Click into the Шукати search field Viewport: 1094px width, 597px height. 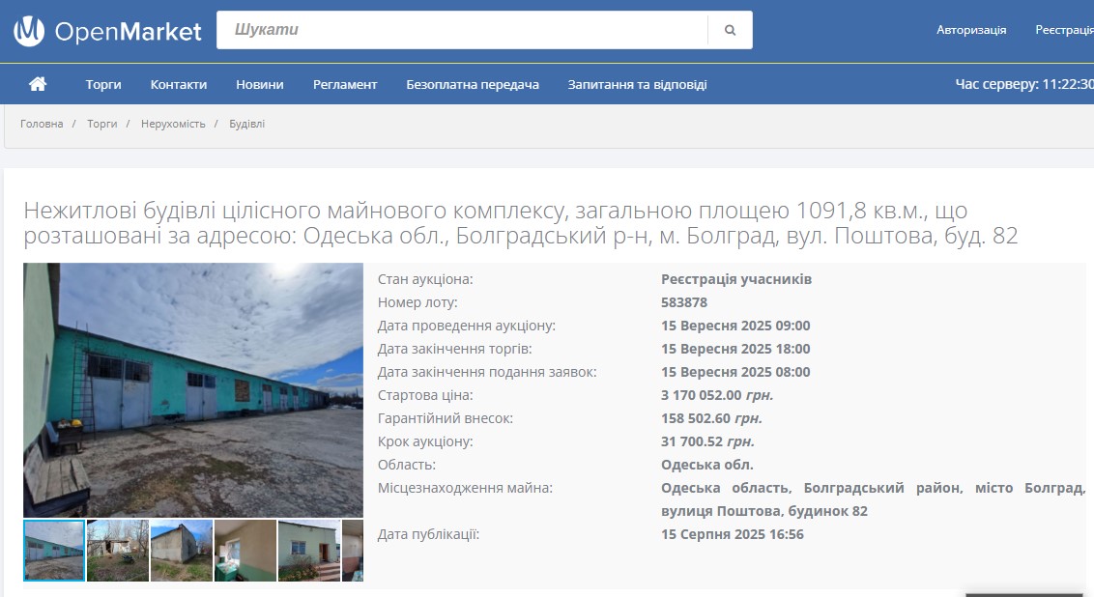462,30
